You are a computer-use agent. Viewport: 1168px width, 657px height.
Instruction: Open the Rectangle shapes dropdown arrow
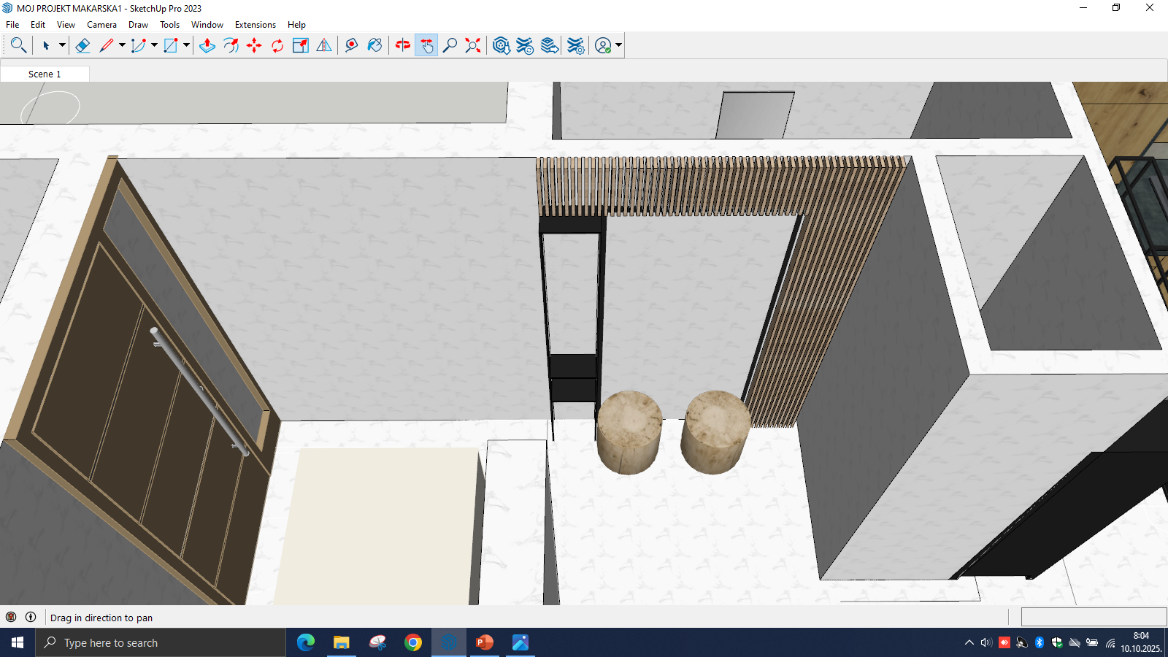click(186, 45)
